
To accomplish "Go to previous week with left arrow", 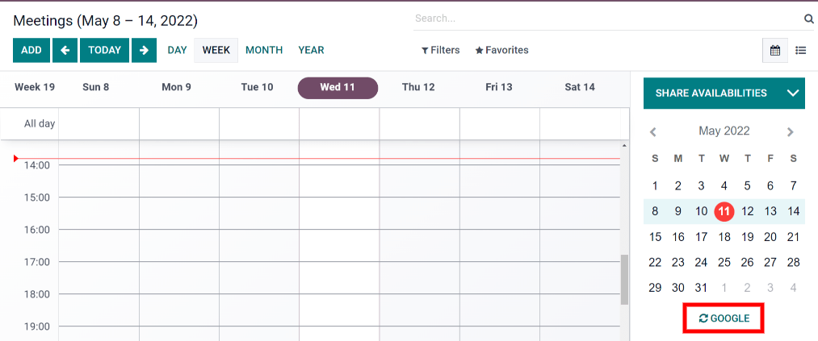I will click(x=65, y=50).
